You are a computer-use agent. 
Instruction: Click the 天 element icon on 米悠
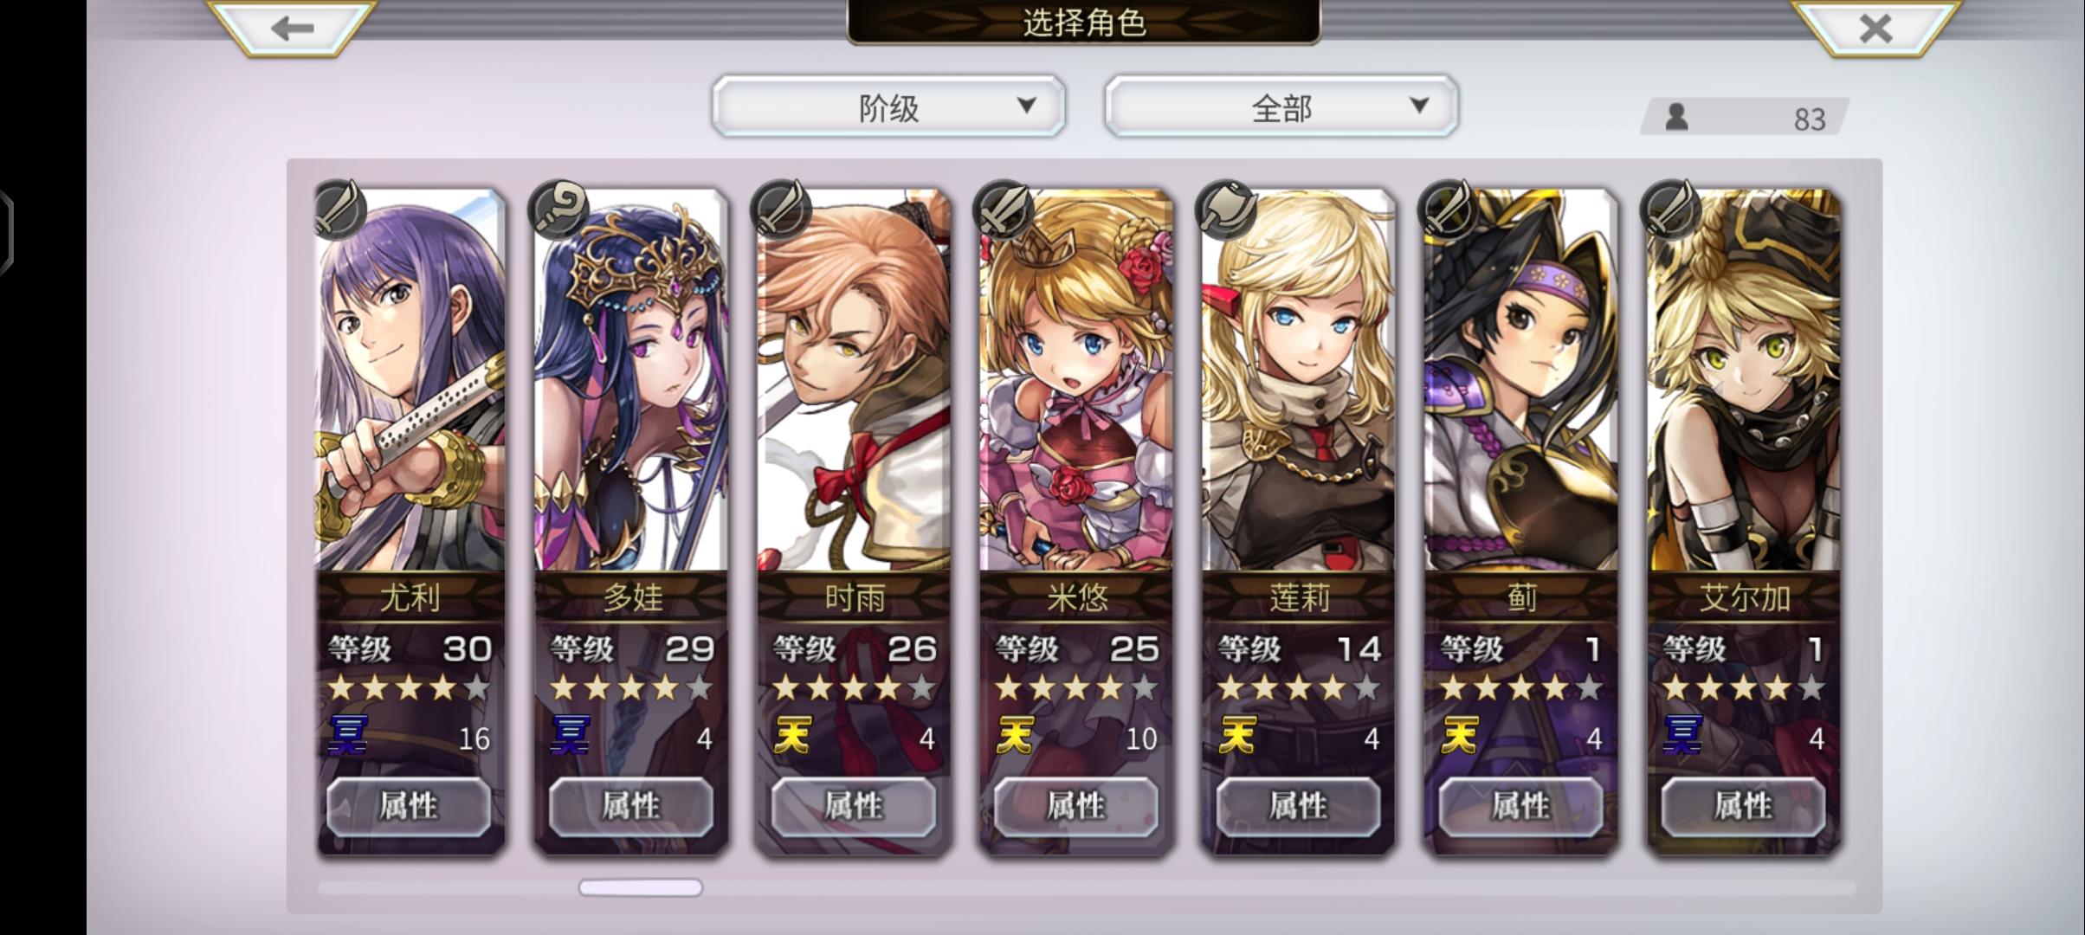pyautogui.click(x=1014, y=736)
